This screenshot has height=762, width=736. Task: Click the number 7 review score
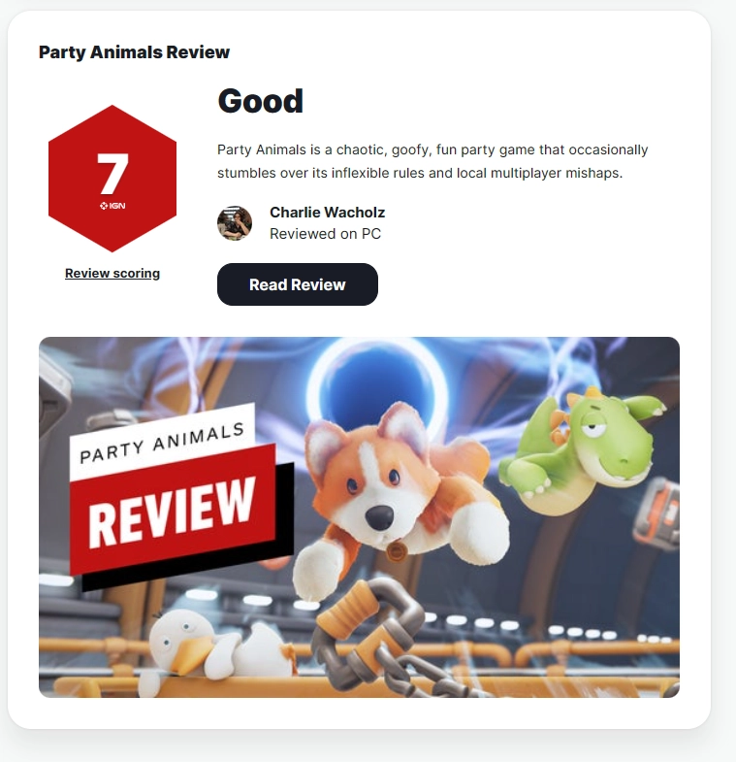112,173
